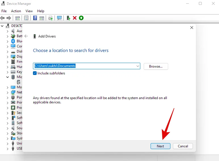Expand the Firmware category node
219x161 pixels.
pos(8,62)
